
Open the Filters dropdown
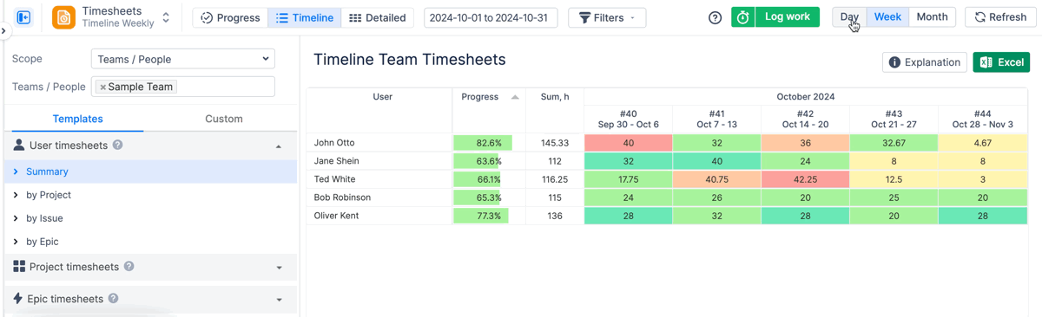tap(607, 17)
